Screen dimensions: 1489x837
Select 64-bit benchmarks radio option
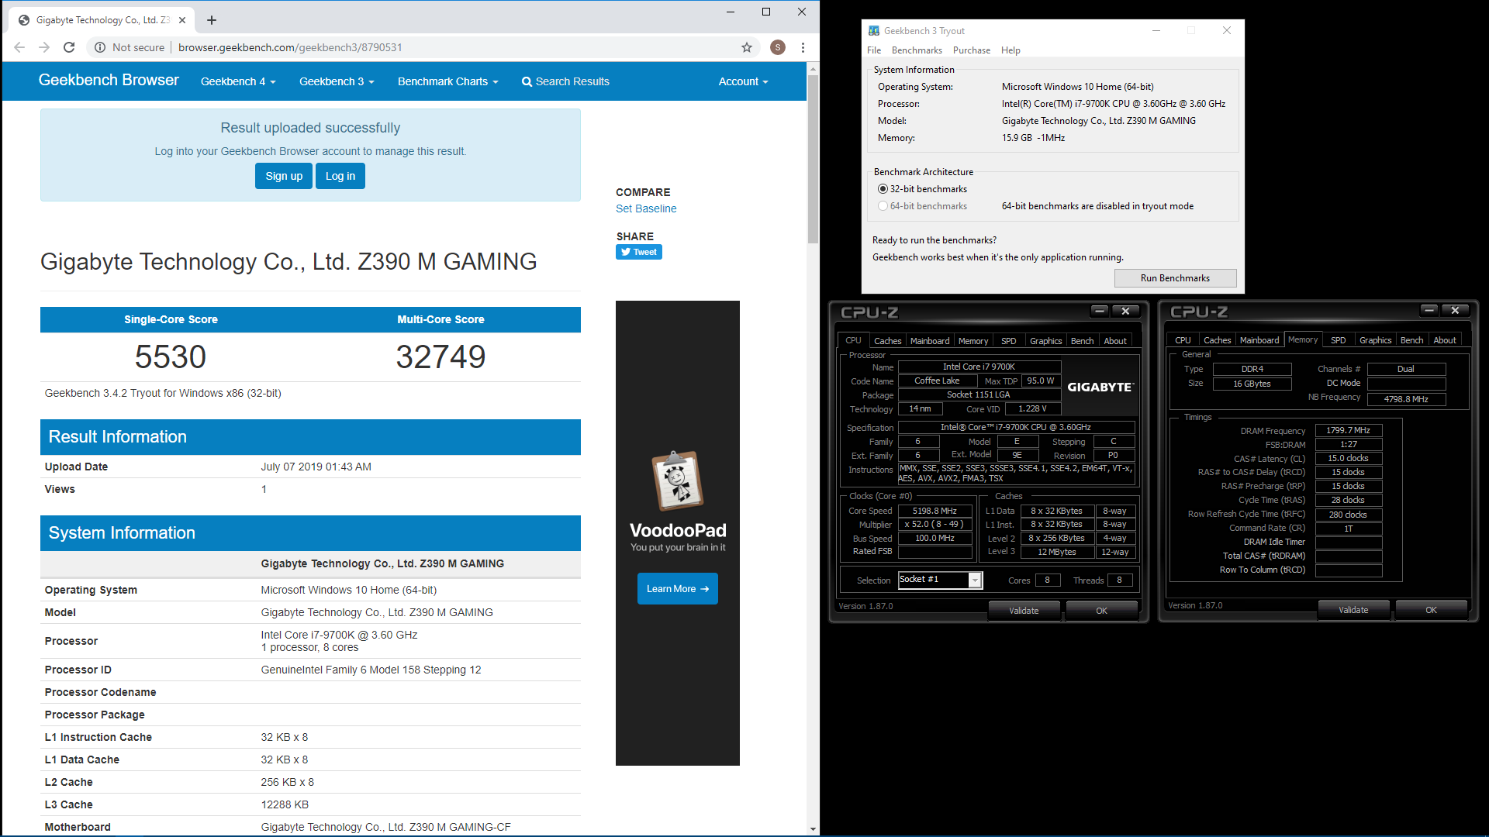(x=883, y=206)
